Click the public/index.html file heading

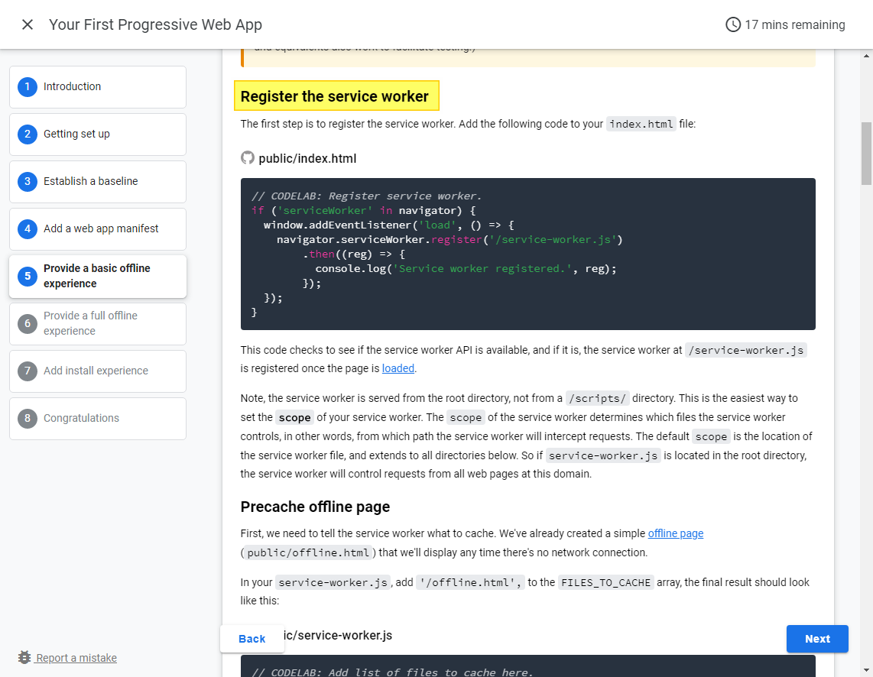pos(307,158)
